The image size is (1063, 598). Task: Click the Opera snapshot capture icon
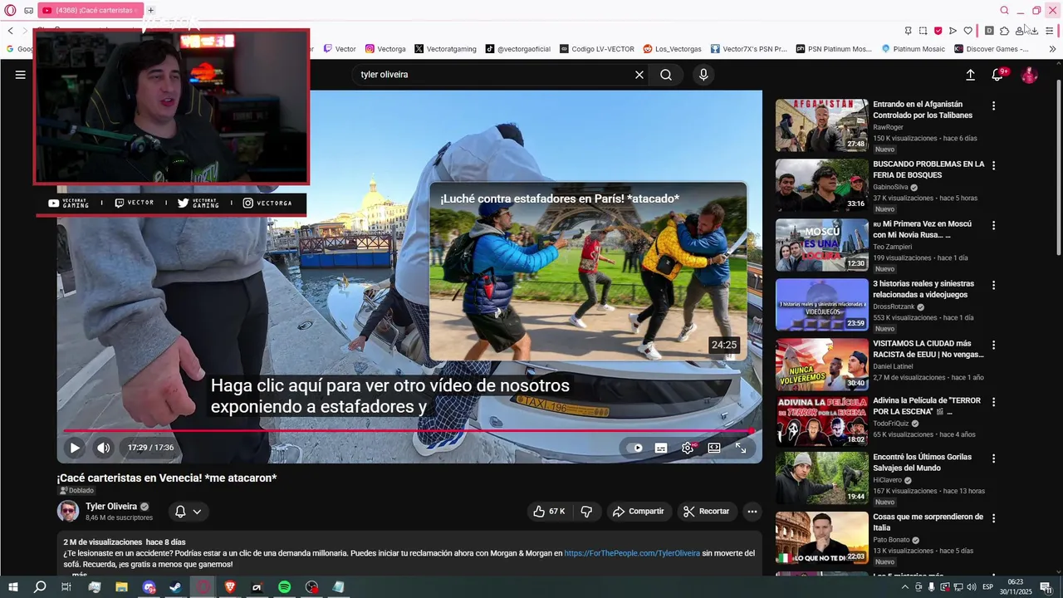pos(923,31)
